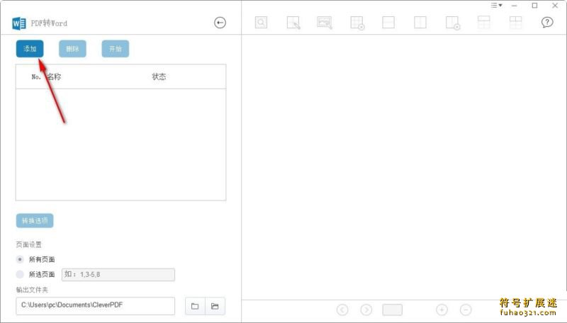Click the vertical split line icon
Image resolution: width=567 pixels, height=323 pixels.
(x=420, y=23)
